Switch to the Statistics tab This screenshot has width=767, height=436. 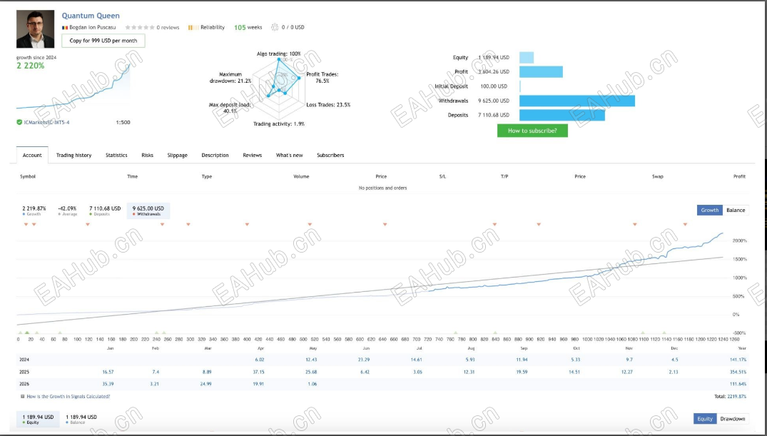coord(116,155)
